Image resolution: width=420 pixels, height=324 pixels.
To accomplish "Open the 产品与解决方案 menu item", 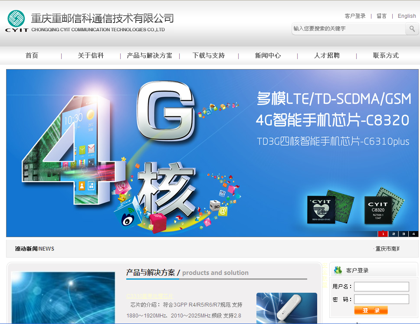I will tap(149, 56).
